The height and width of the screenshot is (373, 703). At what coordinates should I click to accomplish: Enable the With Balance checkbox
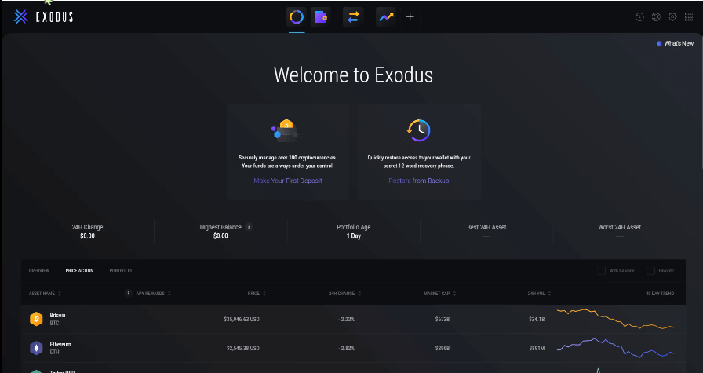coord(601,271)
